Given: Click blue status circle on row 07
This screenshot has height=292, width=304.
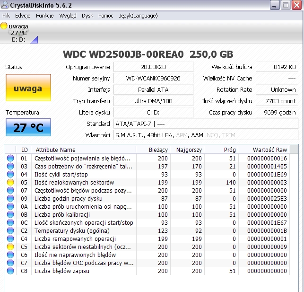Looking at the screenshot, I should [x=10, y=191].
